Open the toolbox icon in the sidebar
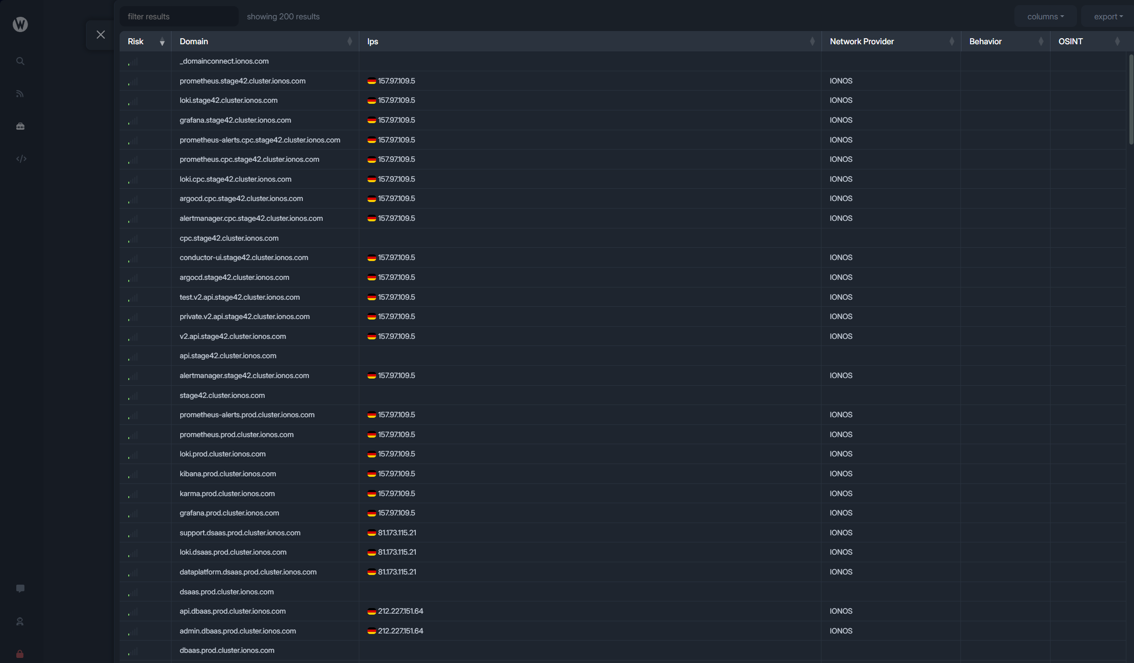 click(20, 126)
